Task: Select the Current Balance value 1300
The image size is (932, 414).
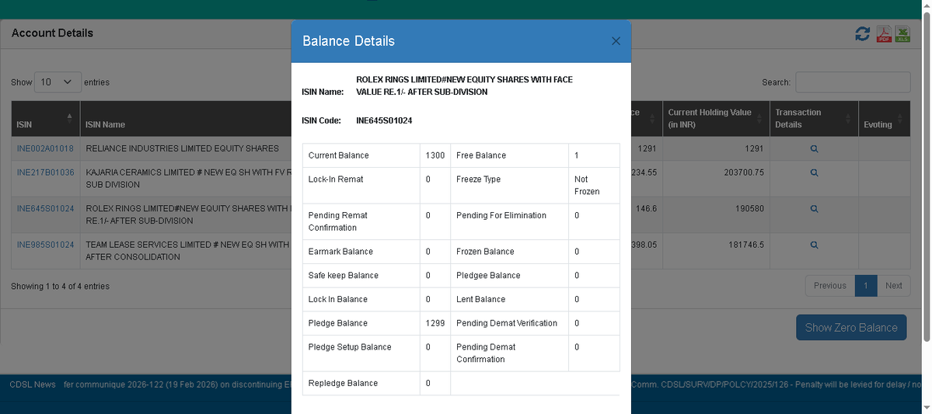Action: coord(435,155)
